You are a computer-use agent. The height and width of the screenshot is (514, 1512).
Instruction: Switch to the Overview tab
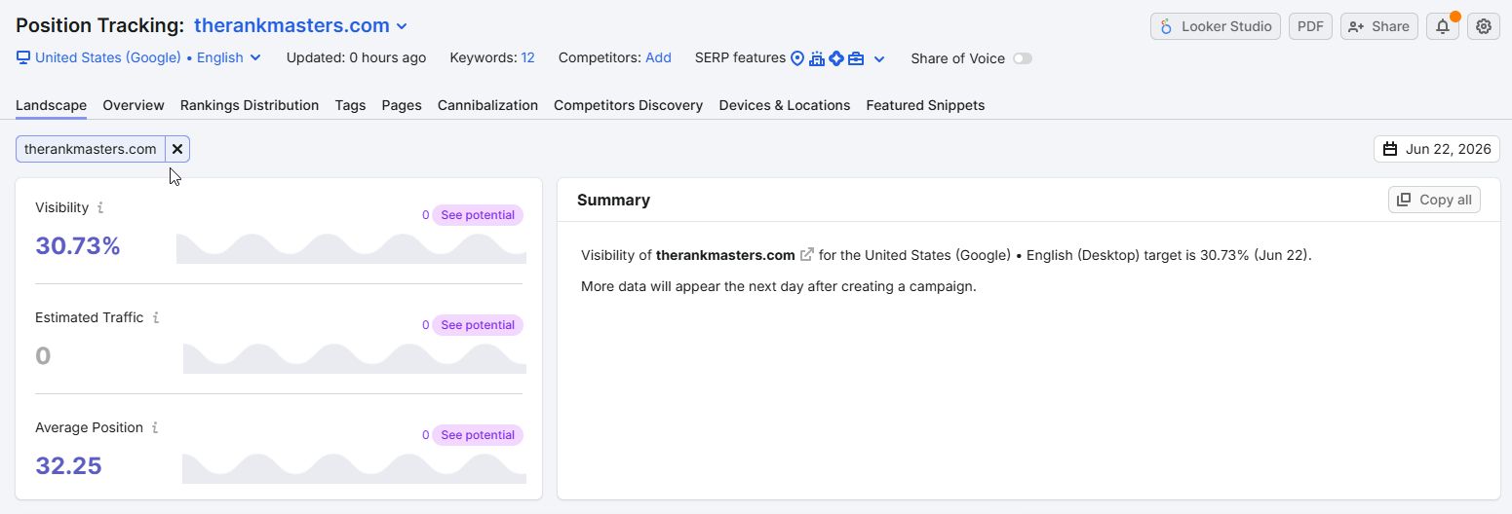pyautogui.click(x=134, y=105)
